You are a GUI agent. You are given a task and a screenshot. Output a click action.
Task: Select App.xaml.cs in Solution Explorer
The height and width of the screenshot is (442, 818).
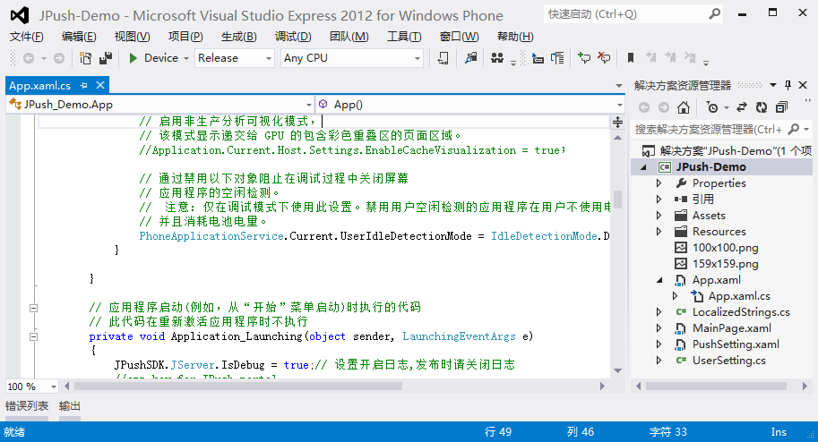[739, 296]
